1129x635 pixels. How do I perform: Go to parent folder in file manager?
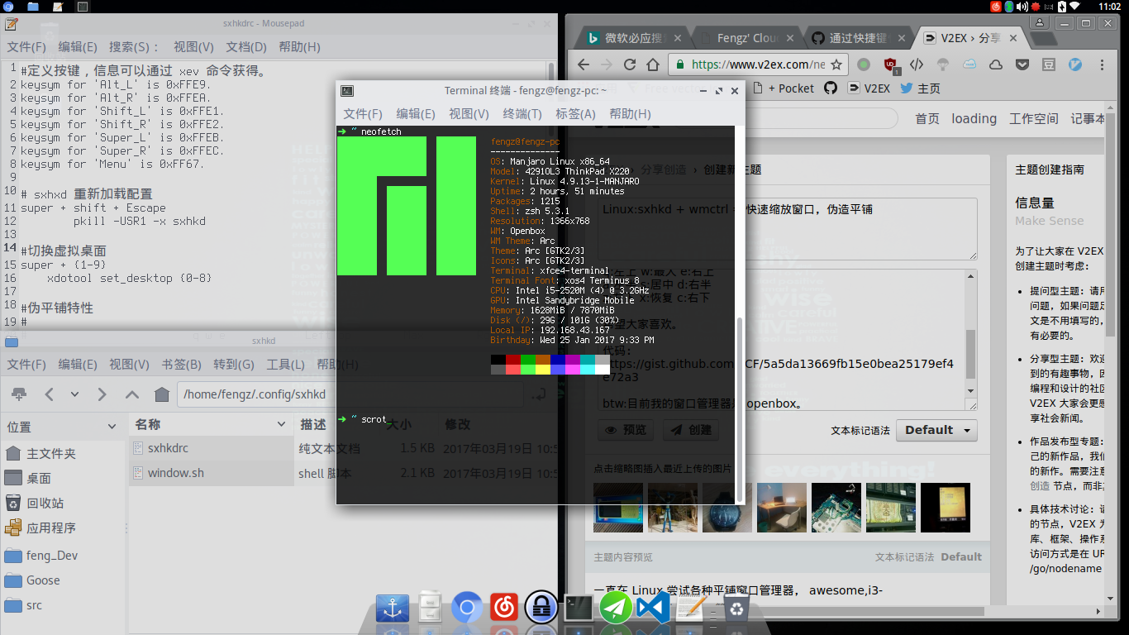pos(132,394)
